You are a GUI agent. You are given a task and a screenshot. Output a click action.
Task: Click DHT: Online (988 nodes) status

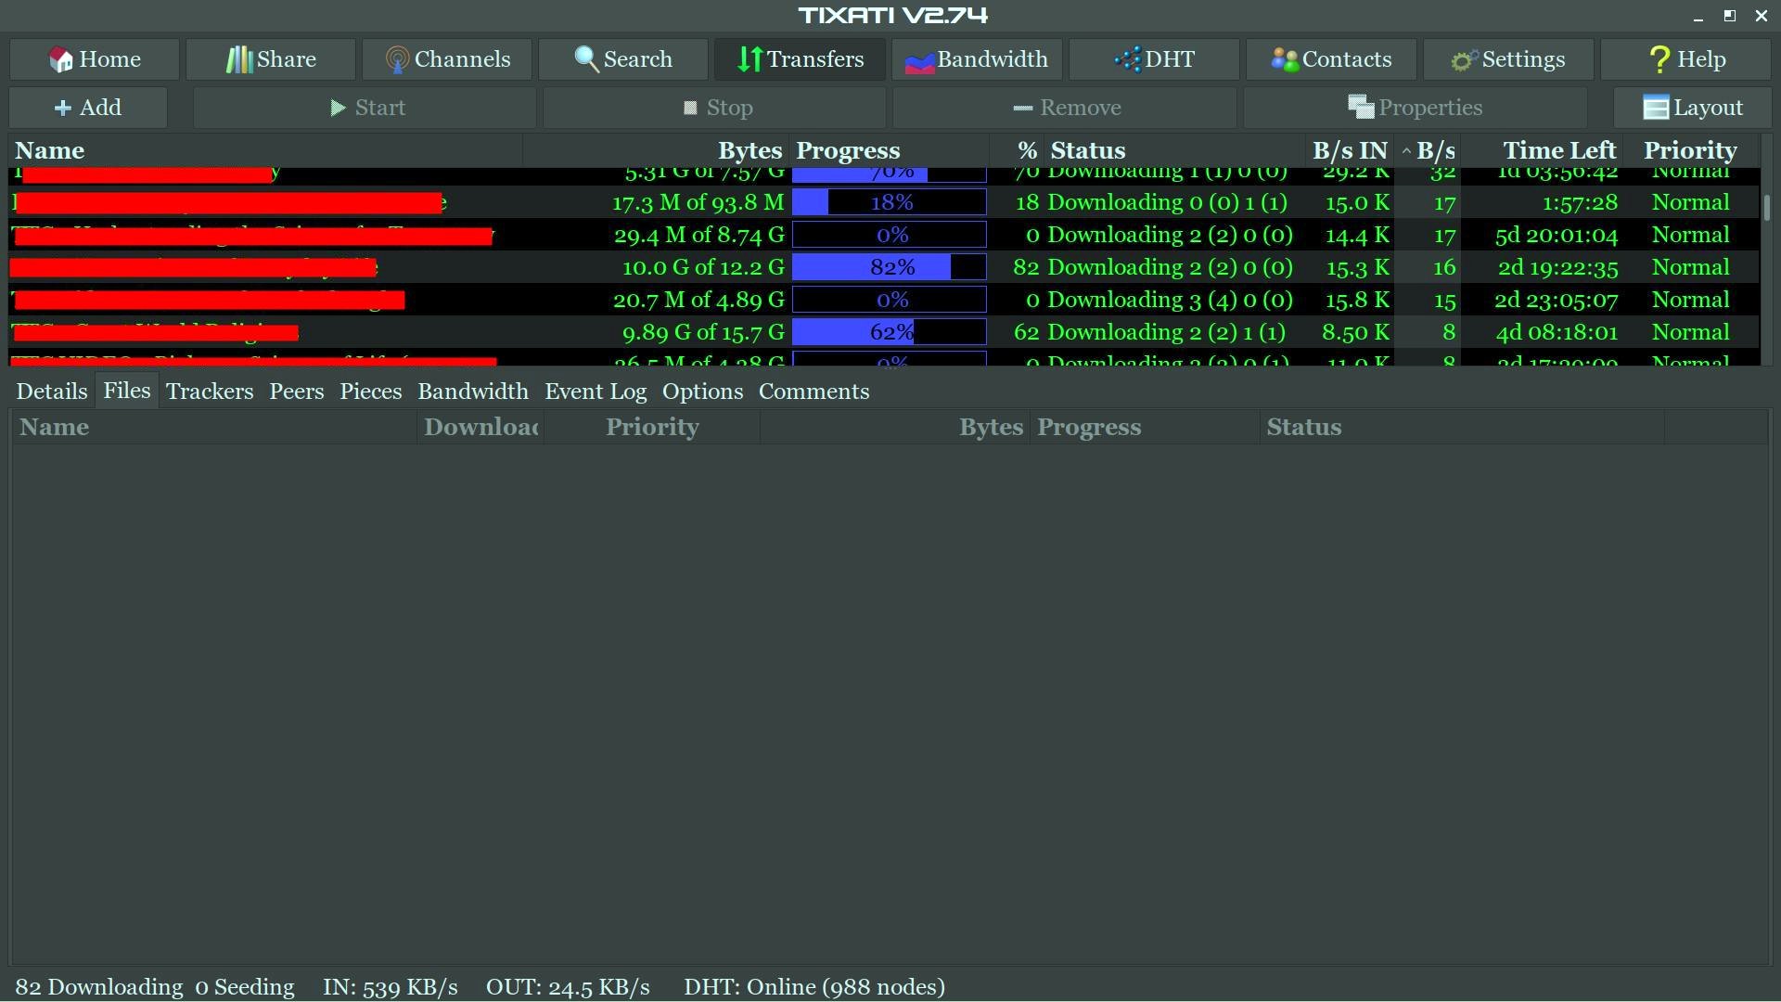(814, 987)
